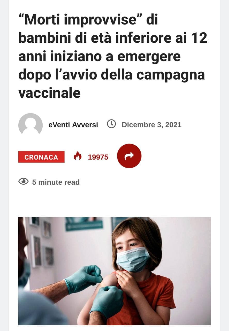Click the word "campagna" in the headline

click(x=171, y=75)
